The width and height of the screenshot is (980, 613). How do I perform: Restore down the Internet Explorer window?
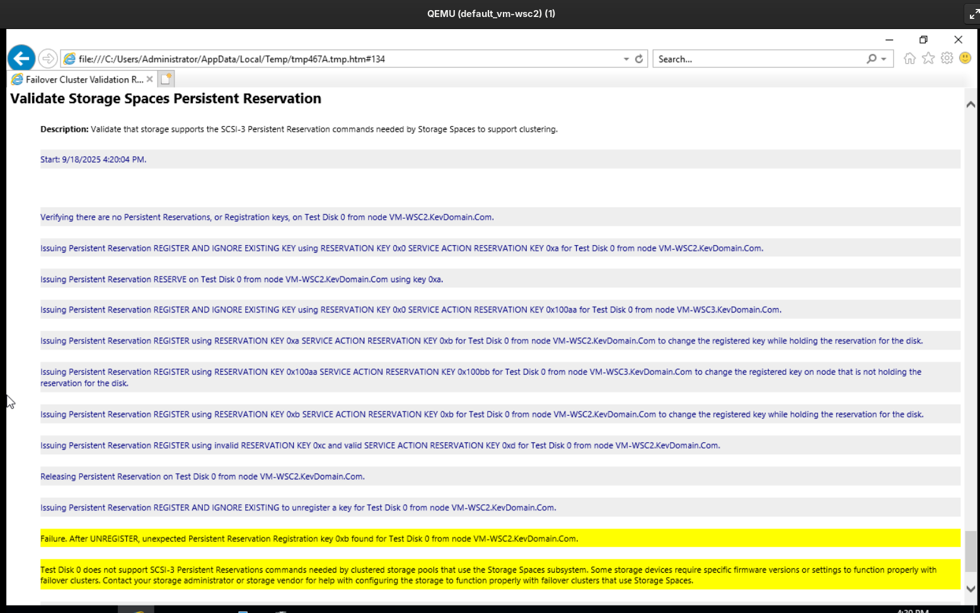[923, 40]
